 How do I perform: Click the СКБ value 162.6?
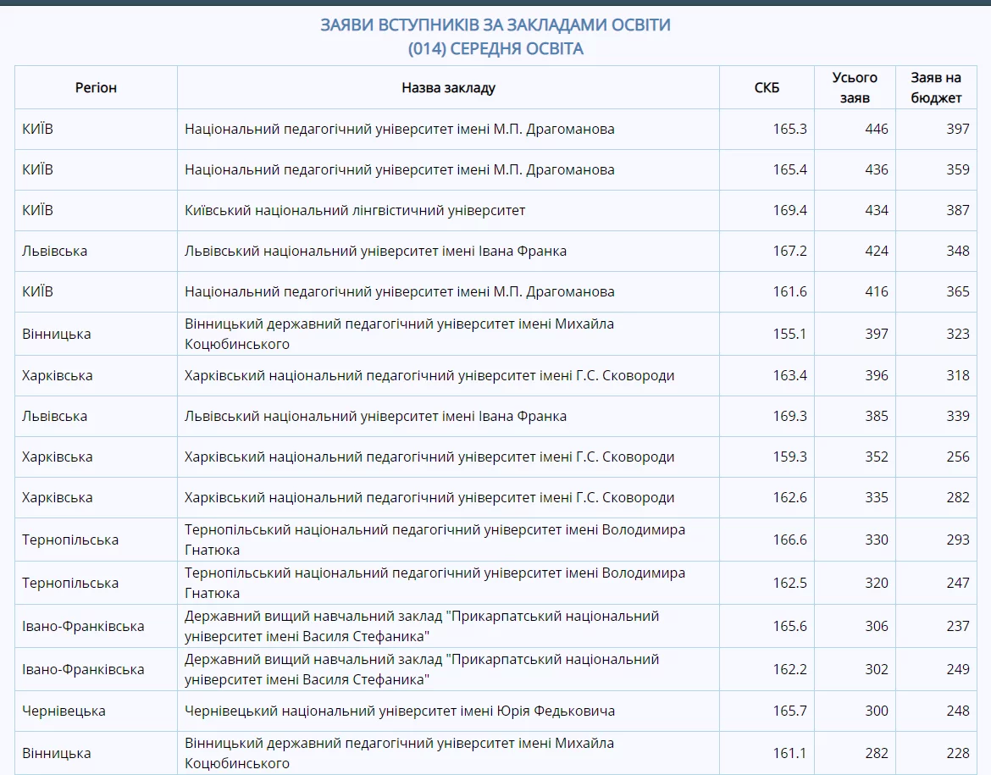coord(790,497)
